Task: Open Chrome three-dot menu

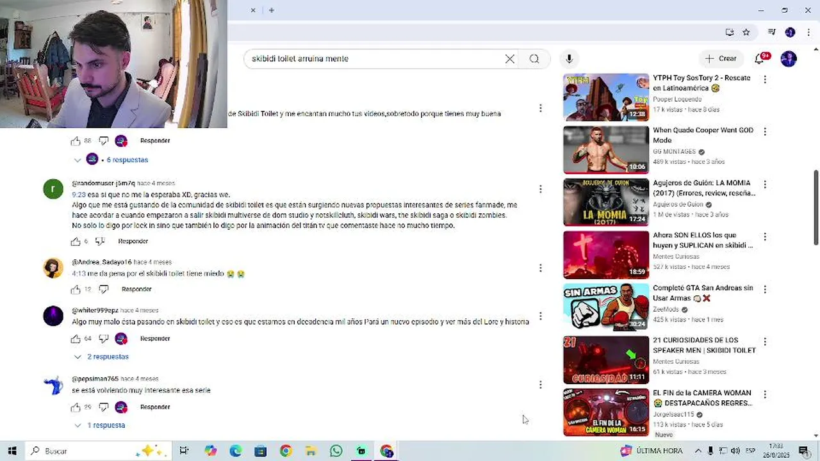Action: 807,32
